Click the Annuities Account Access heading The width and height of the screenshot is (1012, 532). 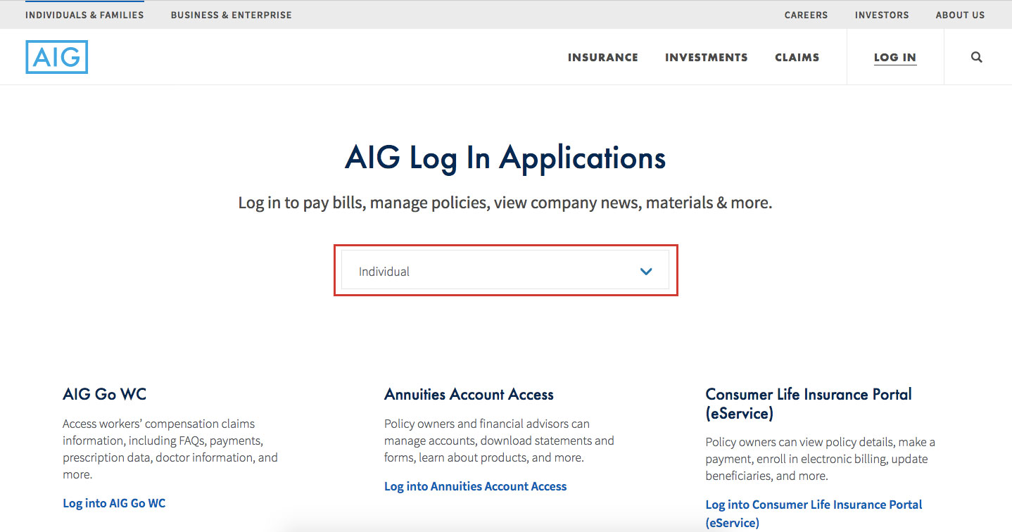click(469, 395)
